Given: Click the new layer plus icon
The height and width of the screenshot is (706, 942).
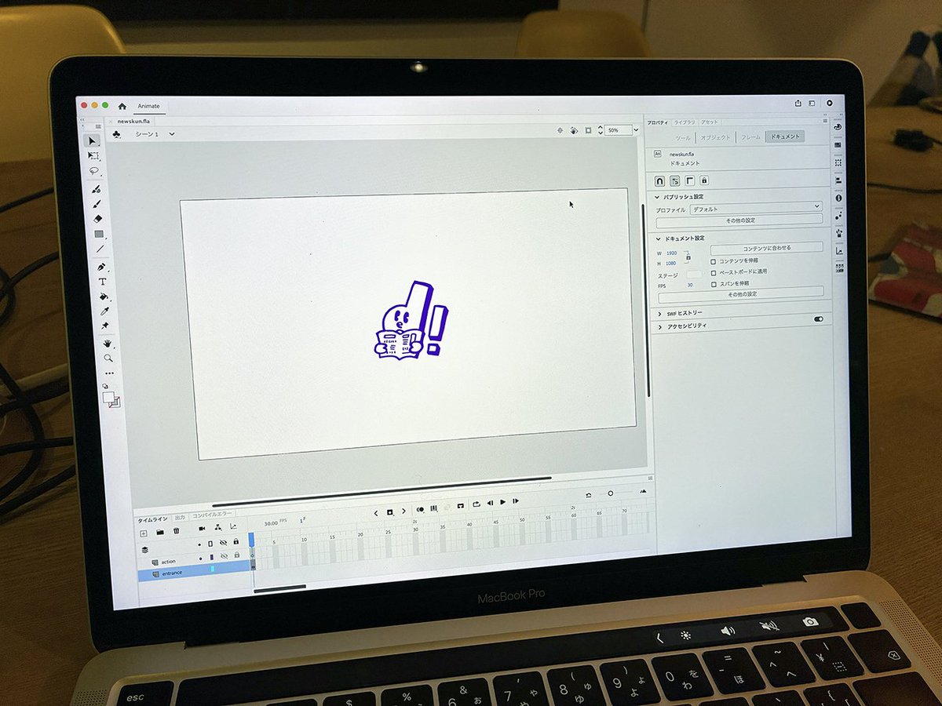Looking at the screenshot, I should point(144,533).
